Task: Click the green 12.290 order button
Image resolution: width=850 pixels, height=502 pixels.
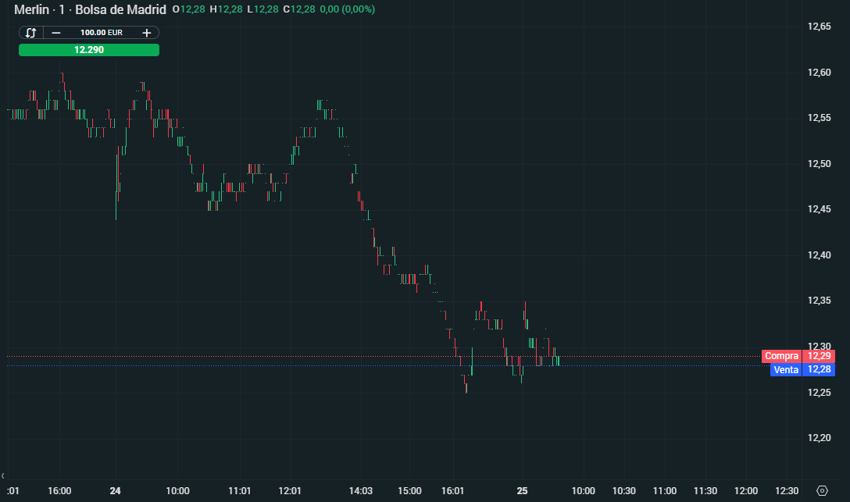Action: point(89,50)
